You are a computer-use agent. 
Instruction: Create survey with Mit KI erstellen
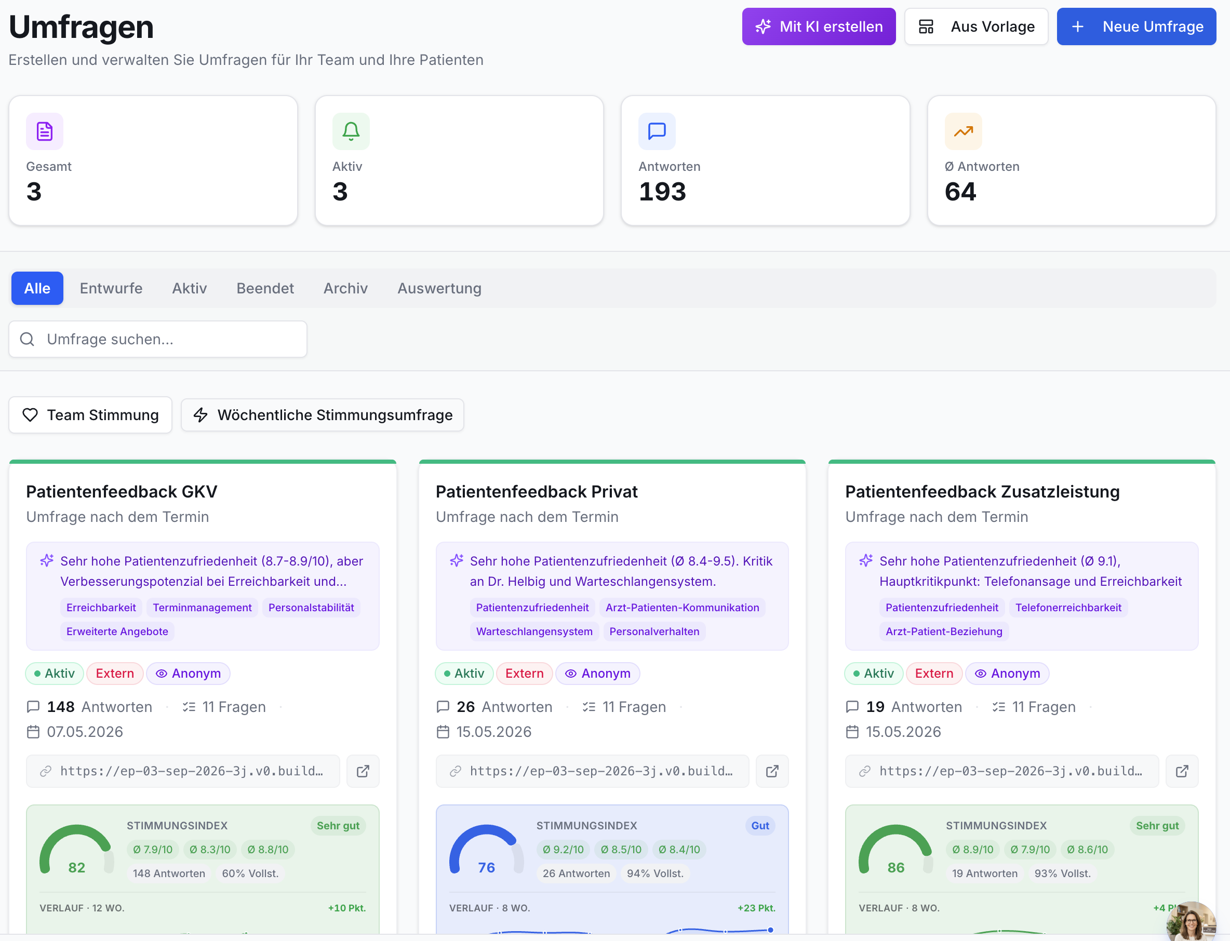tap(819, 26)
